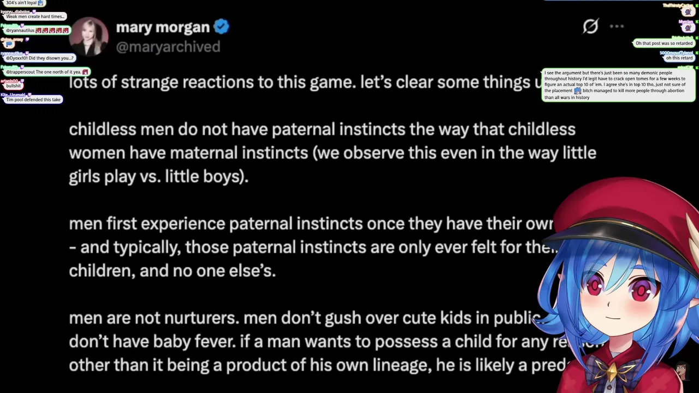The height and width of the screenshot is (393, 699).
Task: Click the blue verified badge beside mary morgan
Action: pyautogui.click(x=221, y=26)
